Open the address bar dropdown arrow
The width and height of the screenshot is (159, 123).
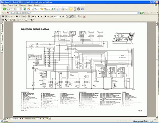point(138,13)
